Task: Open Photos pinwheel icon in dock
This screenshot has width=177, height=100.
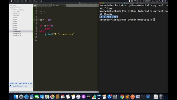Action: 52,97
